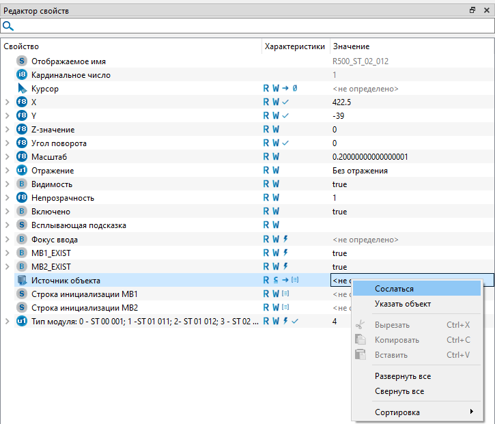Click the Видимость value true

tap(339, 184)
